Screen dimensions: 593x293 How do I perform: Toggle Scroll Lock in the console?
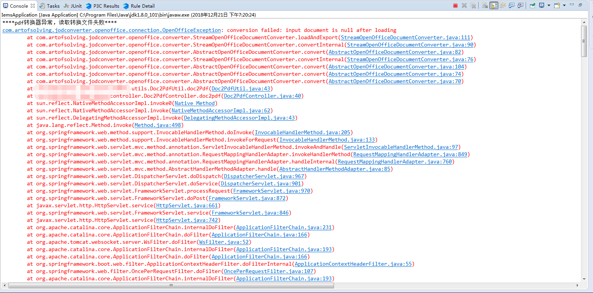click(x=494, y=5)
